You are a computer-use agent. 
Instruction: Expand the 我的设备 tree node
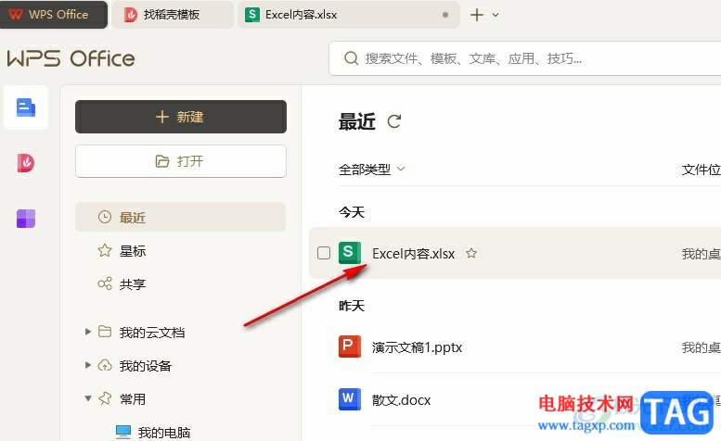pyautogui.click(x=88, y=365)
